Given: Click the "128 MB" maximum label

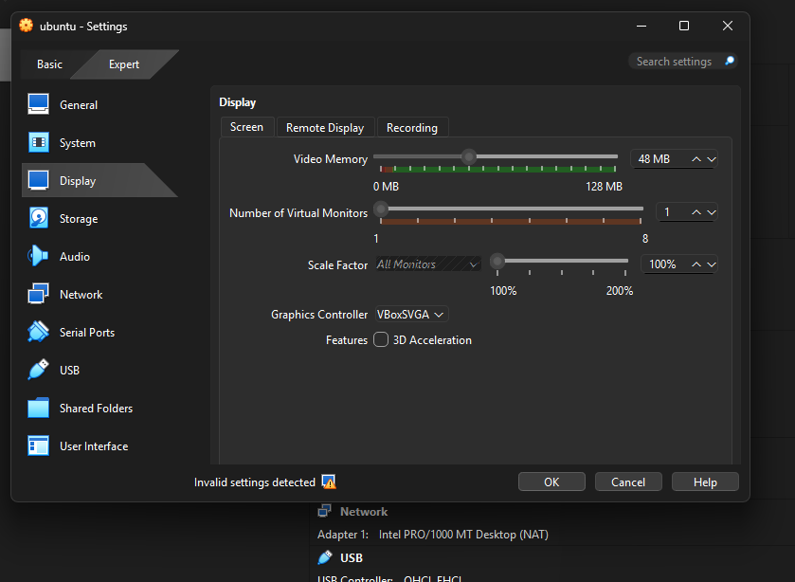Looking at the screenshot, I should 604,186.
